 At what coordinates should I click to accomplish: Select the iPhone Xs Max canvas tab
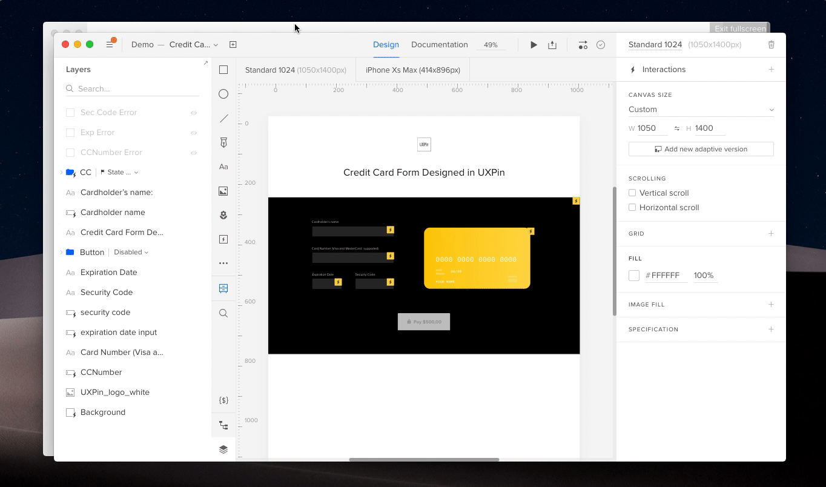(x=413, y=70)
